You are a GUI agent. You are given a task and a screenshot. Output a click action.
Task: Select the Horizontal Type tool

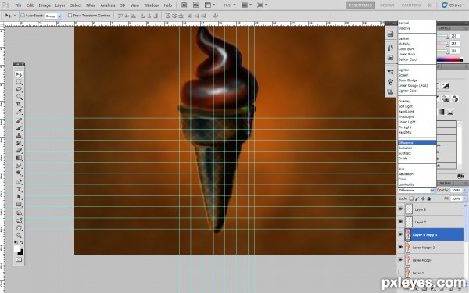tap(19, 189)
